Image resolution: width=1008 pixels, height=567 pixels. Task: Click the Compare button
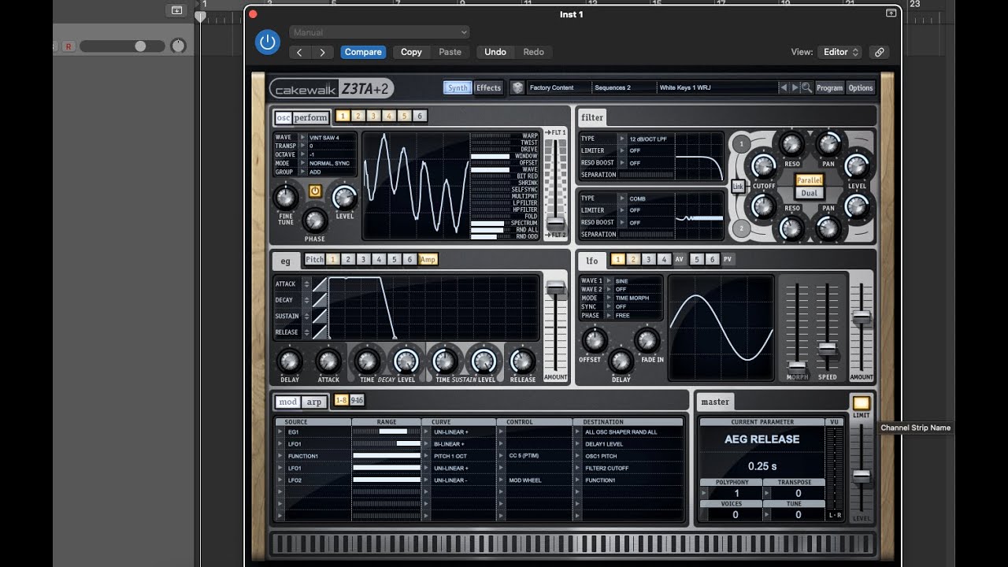tap(363, 52)
